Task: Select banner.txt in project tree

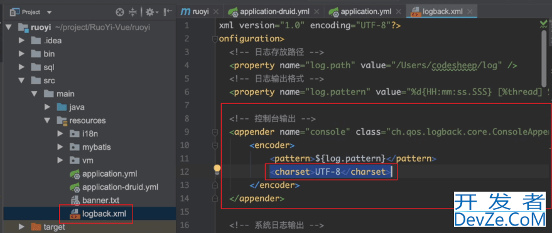Action: click(100, 200)
